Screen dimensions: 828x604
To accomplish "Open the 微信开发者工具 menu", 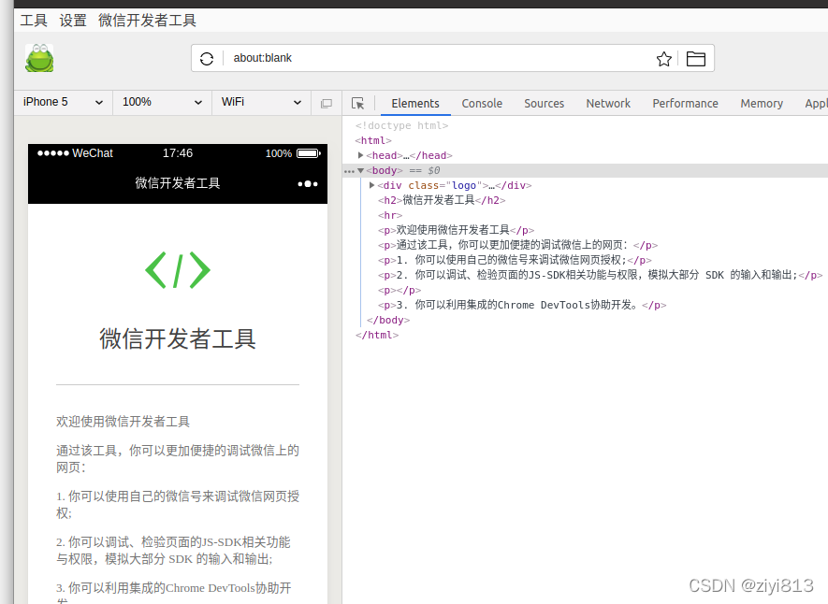I will coord(147,21).
